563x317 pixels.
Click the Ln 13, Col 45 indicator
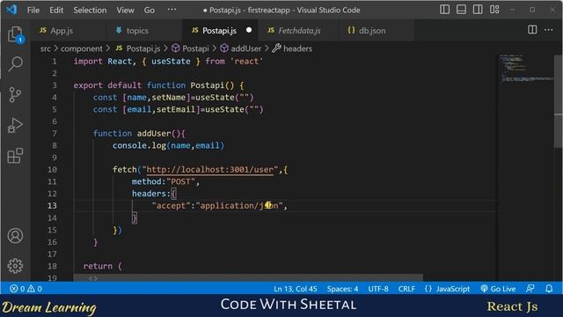(296, 289)
